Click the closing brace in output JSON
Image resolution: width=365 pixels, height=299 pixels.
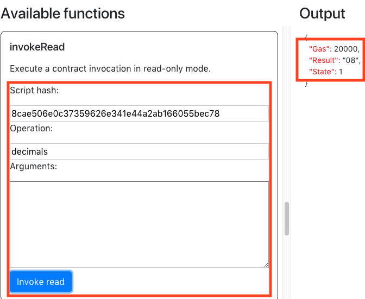306,83
